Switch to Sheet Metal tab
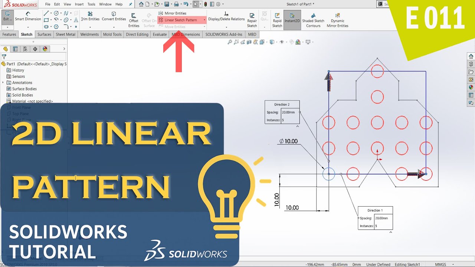Image resolution: width=475 pixels, height=267 pixels. coord(66,34)
